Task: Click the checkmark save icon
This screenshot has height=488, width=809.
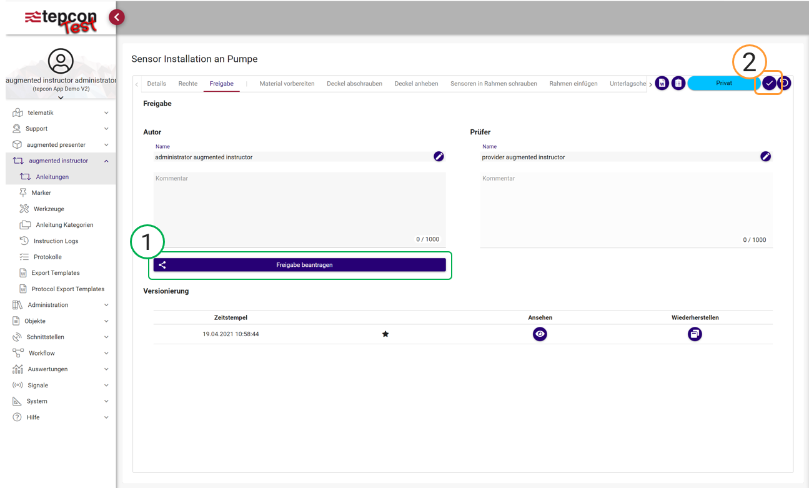Action: (769, 83)
